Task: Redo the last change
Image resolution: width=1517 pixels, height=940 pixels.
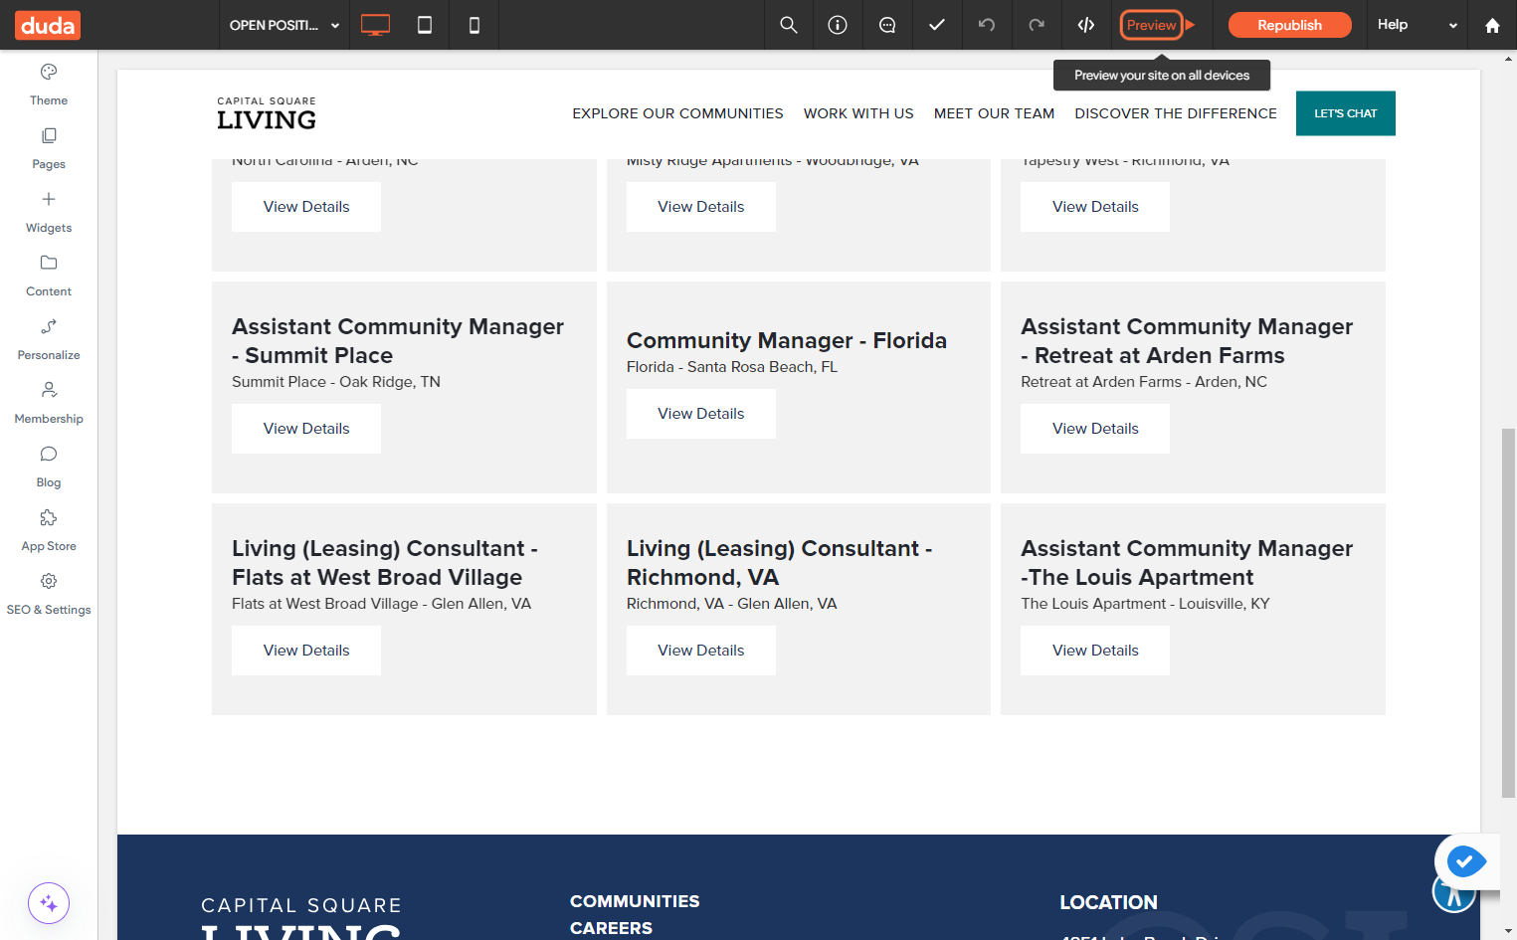Action: [1037, 25]
